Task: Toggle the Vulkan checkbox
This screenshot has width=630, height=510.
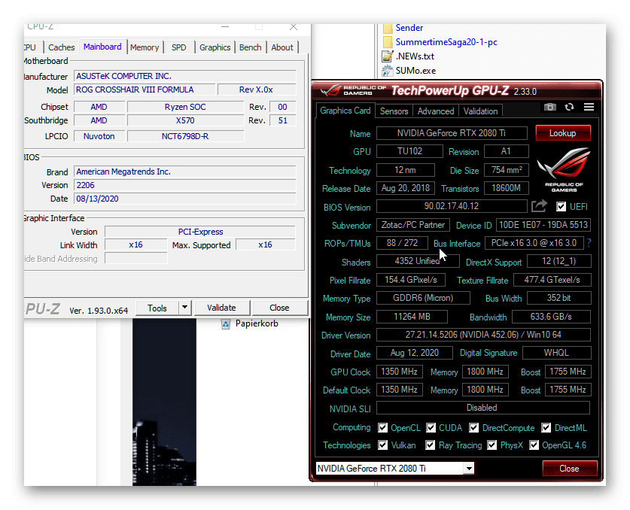Action: (382, 445)
